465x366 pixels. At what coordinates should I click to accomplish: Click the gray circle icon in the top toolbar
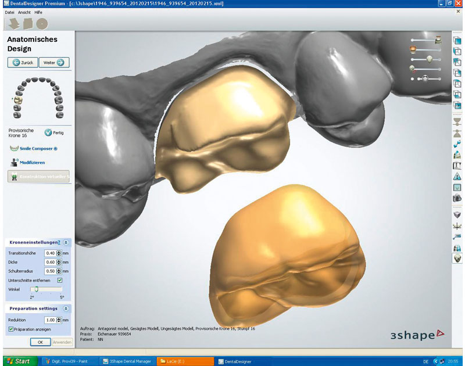[x=42, y=24]
